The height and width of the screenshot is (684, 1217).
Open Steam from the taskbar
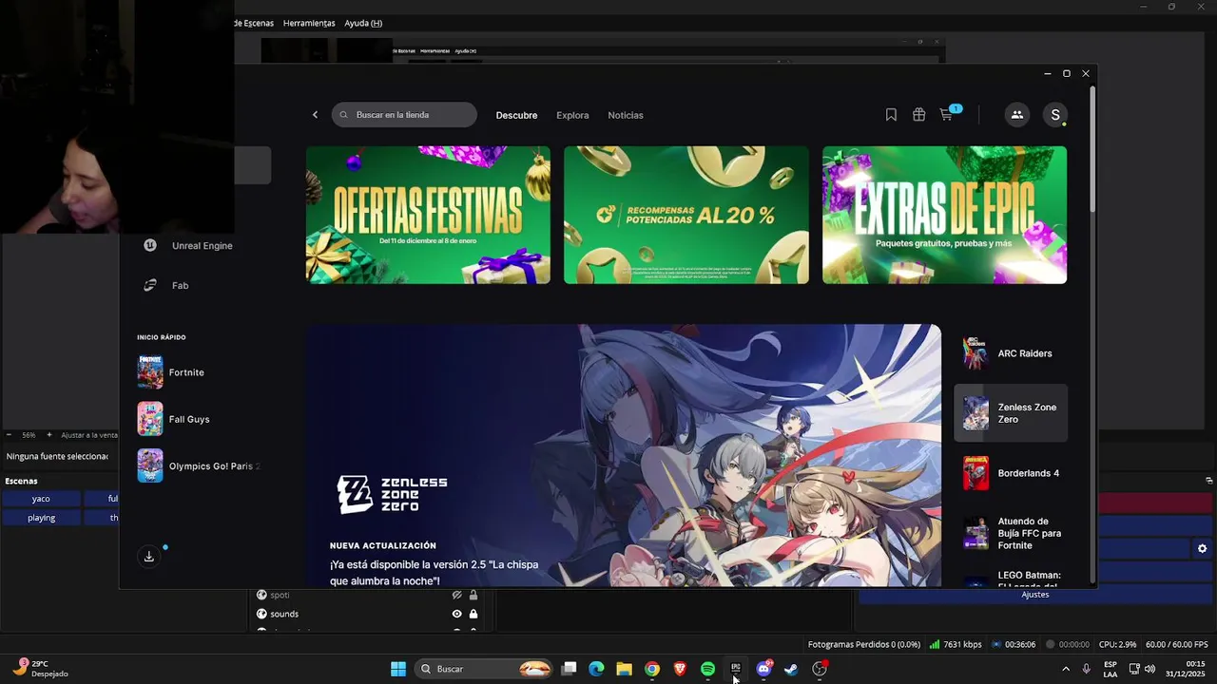click(791, 669)
